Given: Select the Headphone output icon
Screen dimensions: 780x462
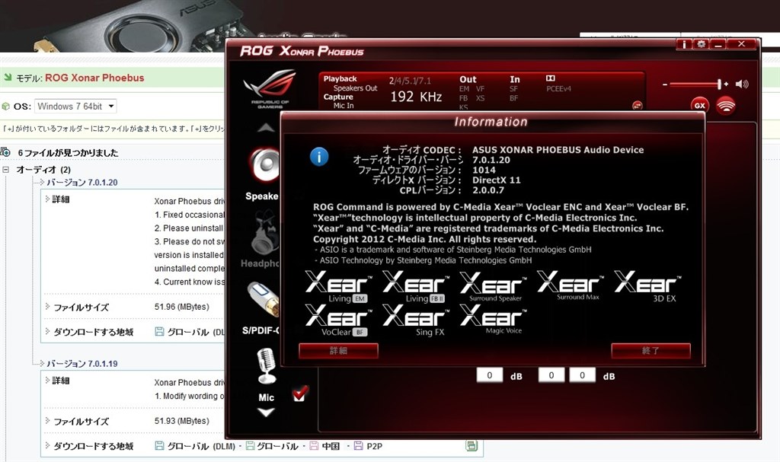Looking at the screenshot, I should pyautogui.click(x=264, y=232).
